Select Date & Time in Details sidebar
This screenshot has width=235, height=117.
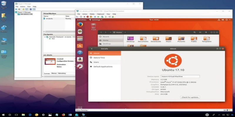(99, 58)
